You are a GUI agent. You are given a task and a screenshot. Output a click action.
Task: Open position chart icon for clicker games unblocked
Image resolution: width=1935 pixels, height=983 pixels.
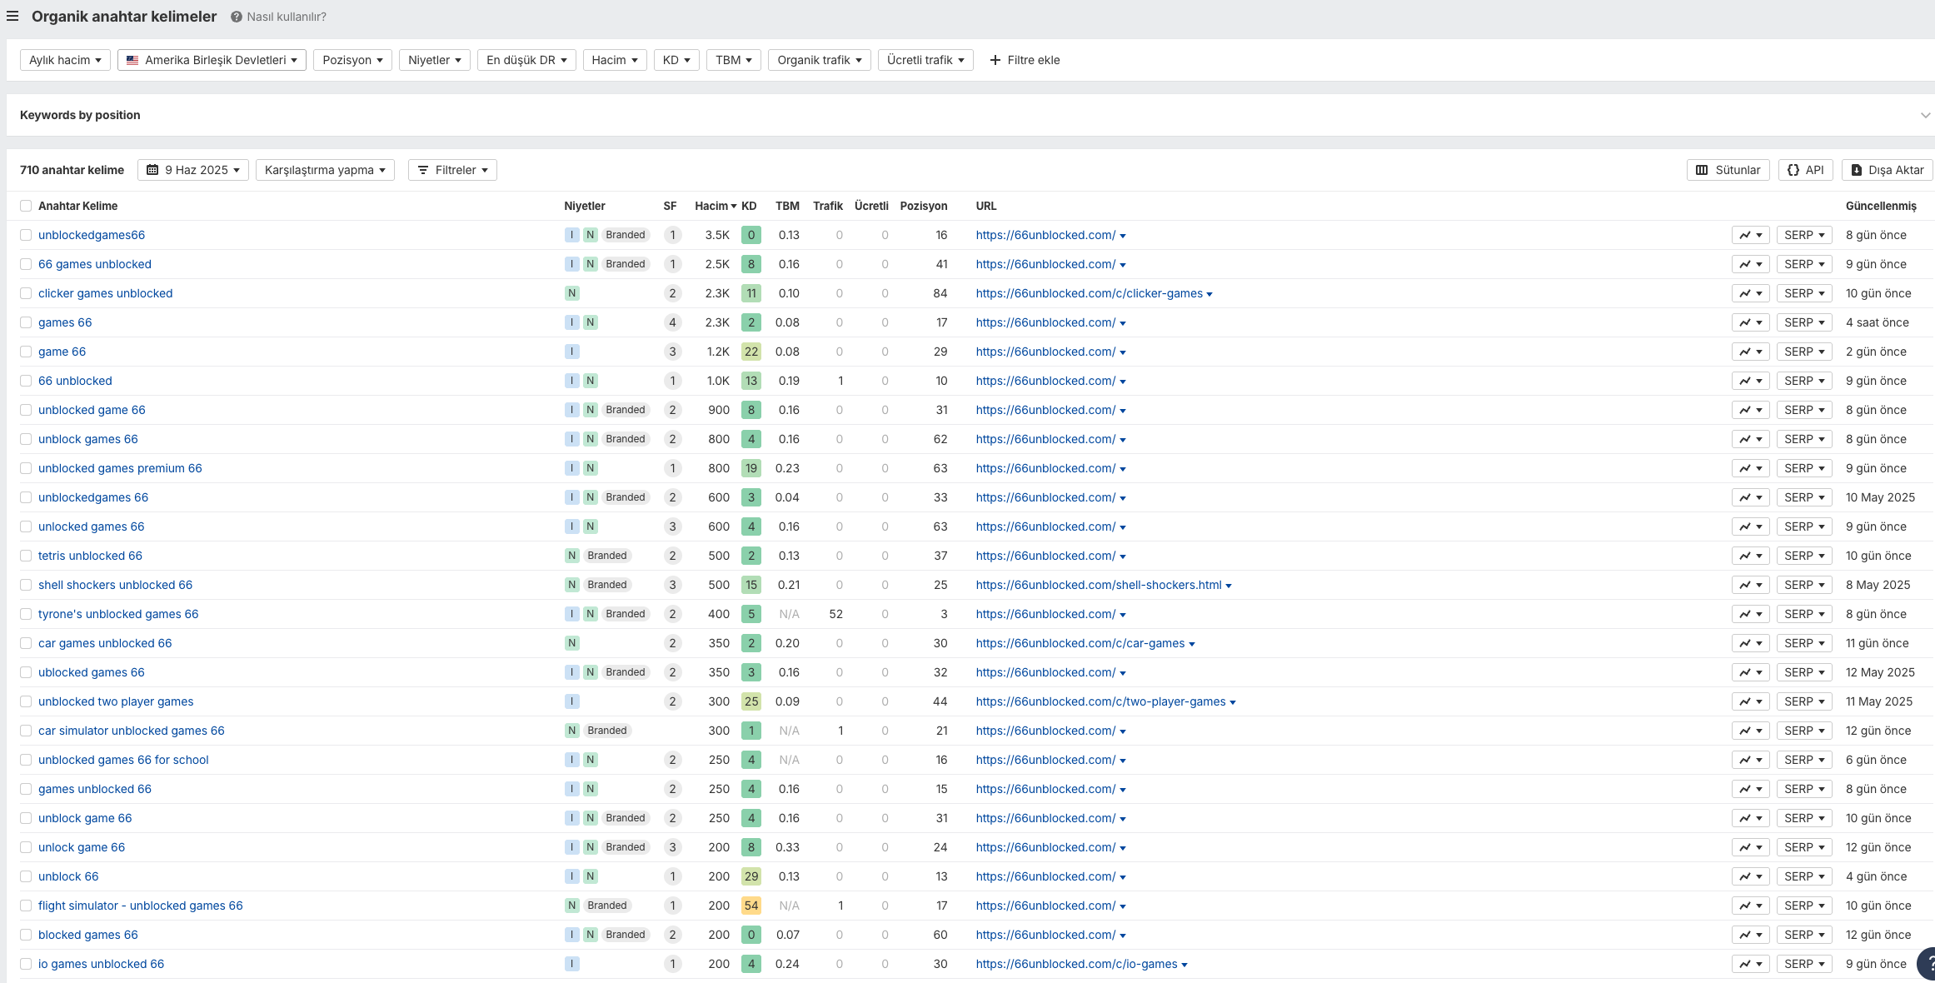click(x=1750, y=293)
